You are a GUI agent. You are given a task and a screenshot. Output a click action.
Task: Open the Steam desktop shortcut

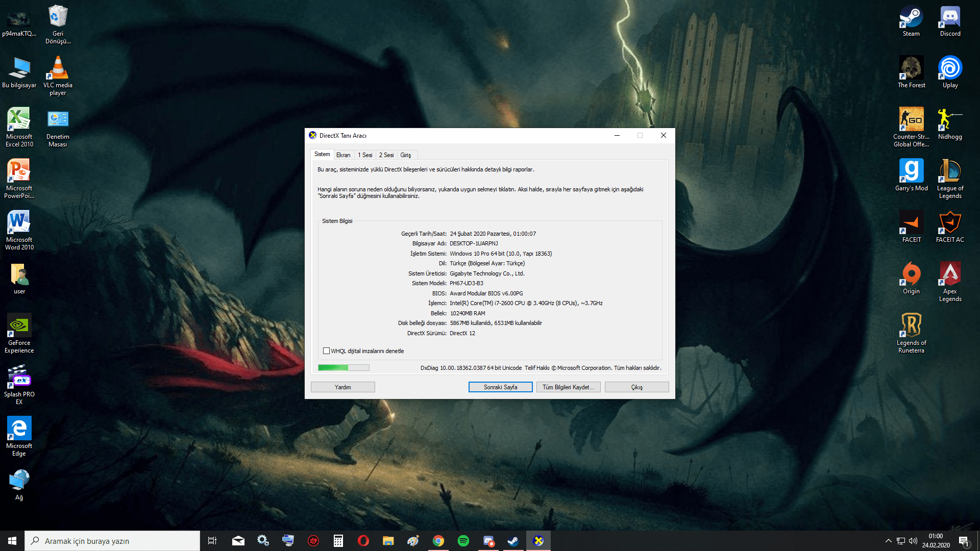pyautogui.click(x=911, y=20)
